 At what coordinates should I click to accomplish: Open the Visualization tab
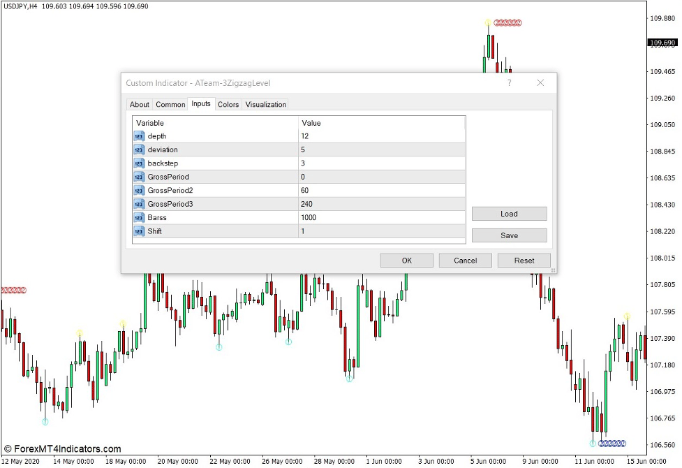266,105
